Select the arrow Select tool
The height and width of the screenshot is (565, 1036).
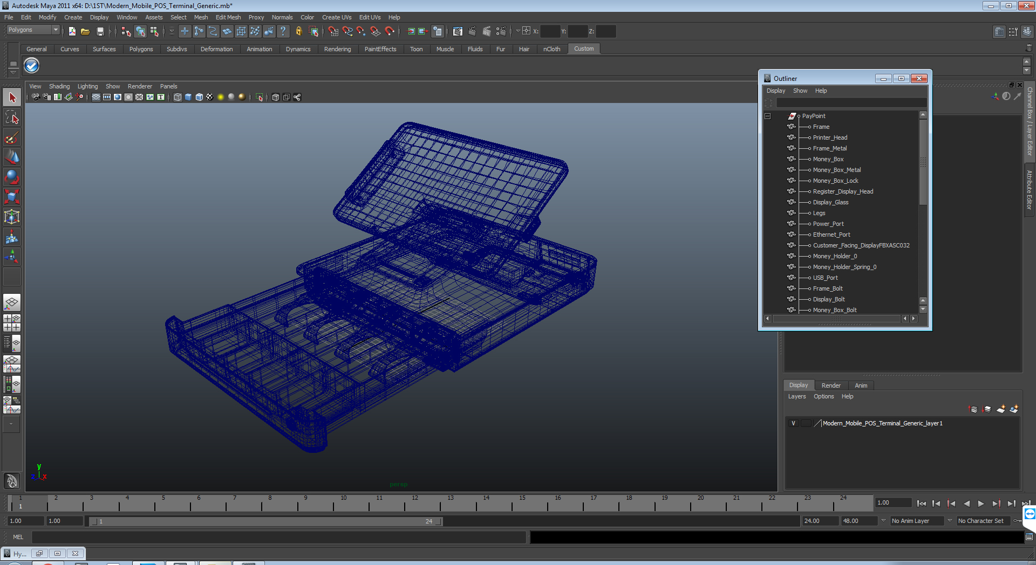(x=12, y=98)
